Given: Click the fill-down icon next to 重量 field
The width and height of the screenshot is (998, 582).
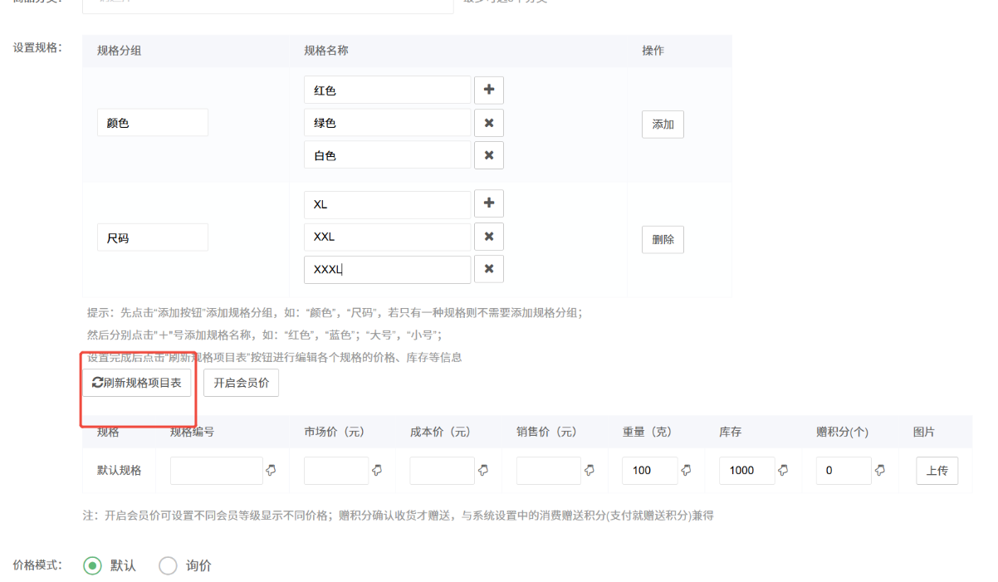Looking at the screenshot, I should 686,470.
